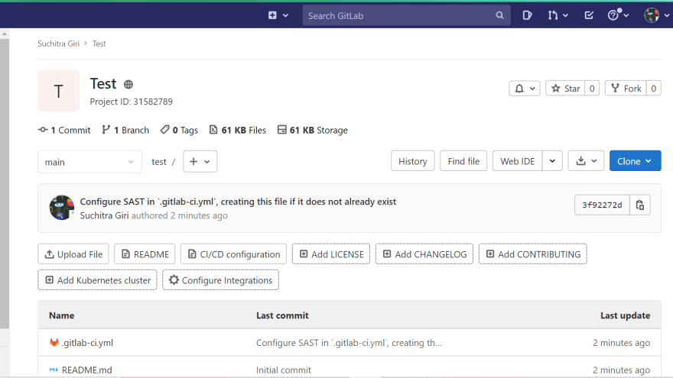Click the public visibility globe icon

pyautogui.click(x=128, y=85)
